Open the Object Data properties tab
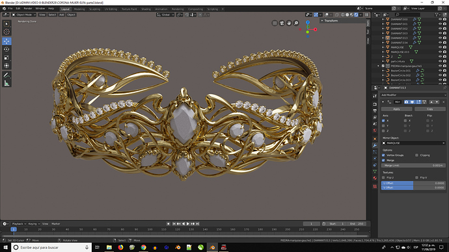This screenshot has width=449, height=252. click(x=375, y=171)
